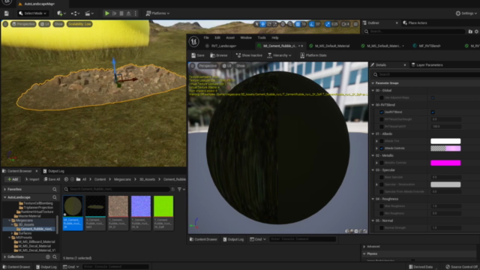The height and width of the screenshot is (270, 480).
Task: Enable the Albedo Tint override checkbox
Action: point(382,141)
